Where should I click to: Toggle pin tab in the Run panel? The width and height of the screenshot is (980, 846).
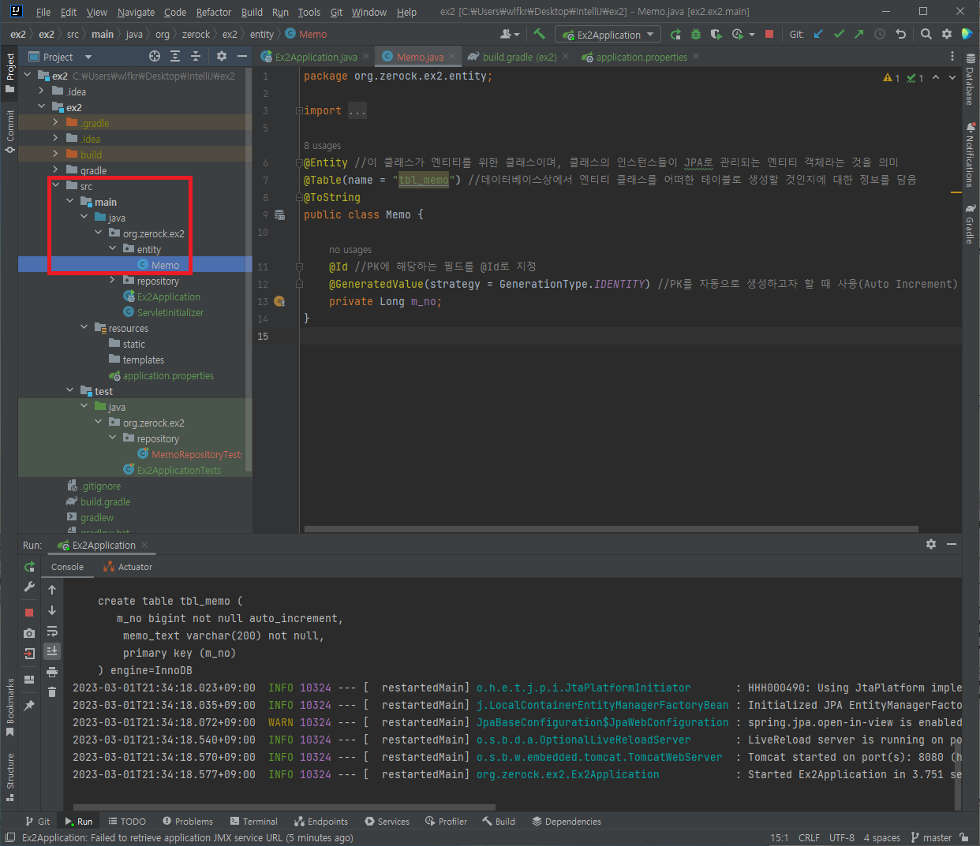(x=29, y=706)
